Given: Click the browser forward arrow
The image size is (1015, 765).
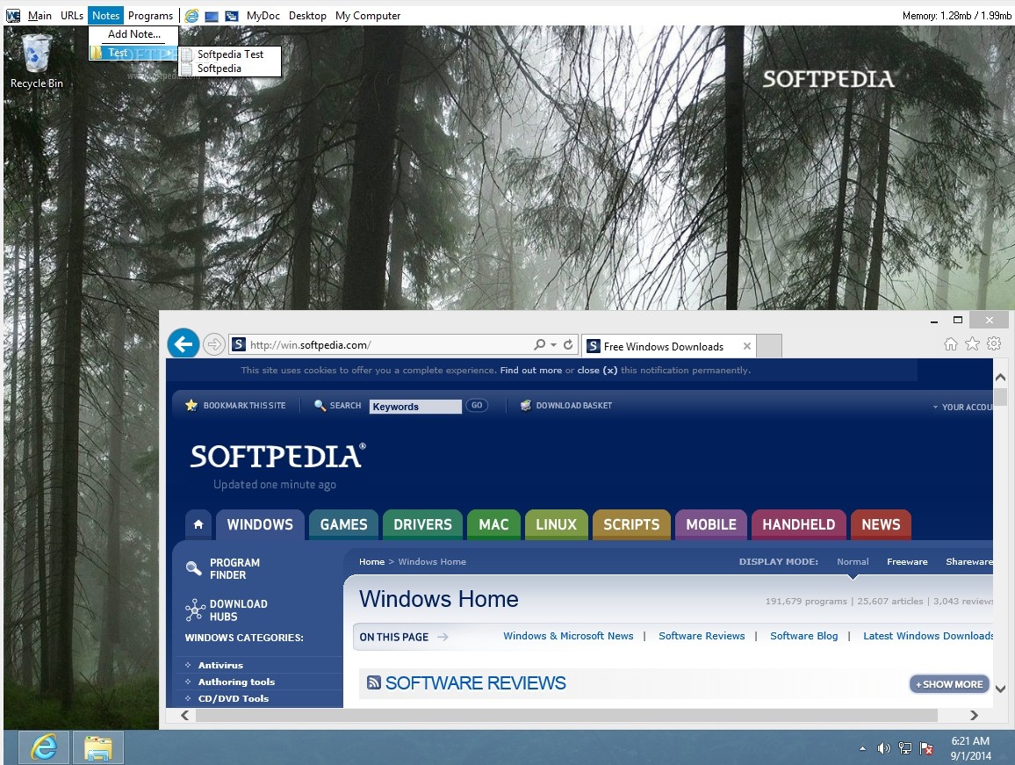Looking at the screenshot, I should pyautogui.click(x=213, y=344).
